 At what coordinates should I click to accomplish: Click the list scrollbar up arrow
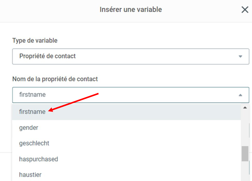245,108
